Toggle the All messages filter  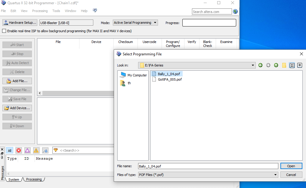10,150
